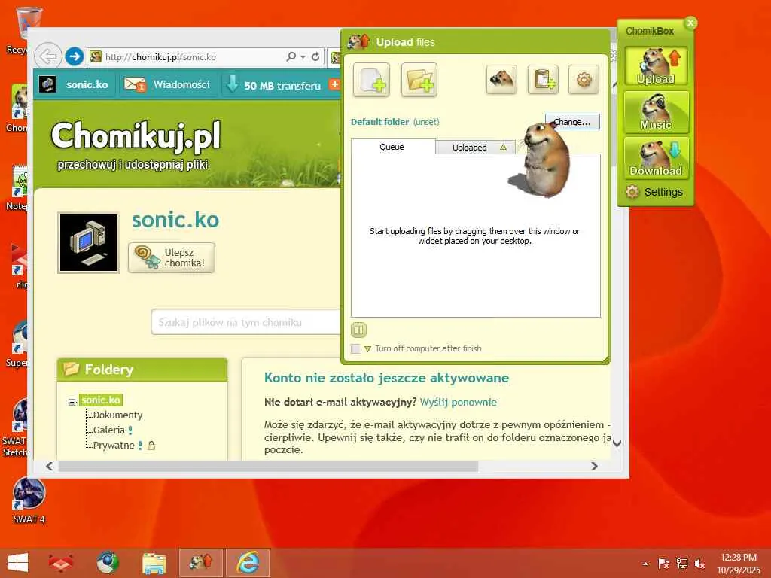Click the network tray icon
The height and width of the screenshot is (578, 771).
pos(682,564)
